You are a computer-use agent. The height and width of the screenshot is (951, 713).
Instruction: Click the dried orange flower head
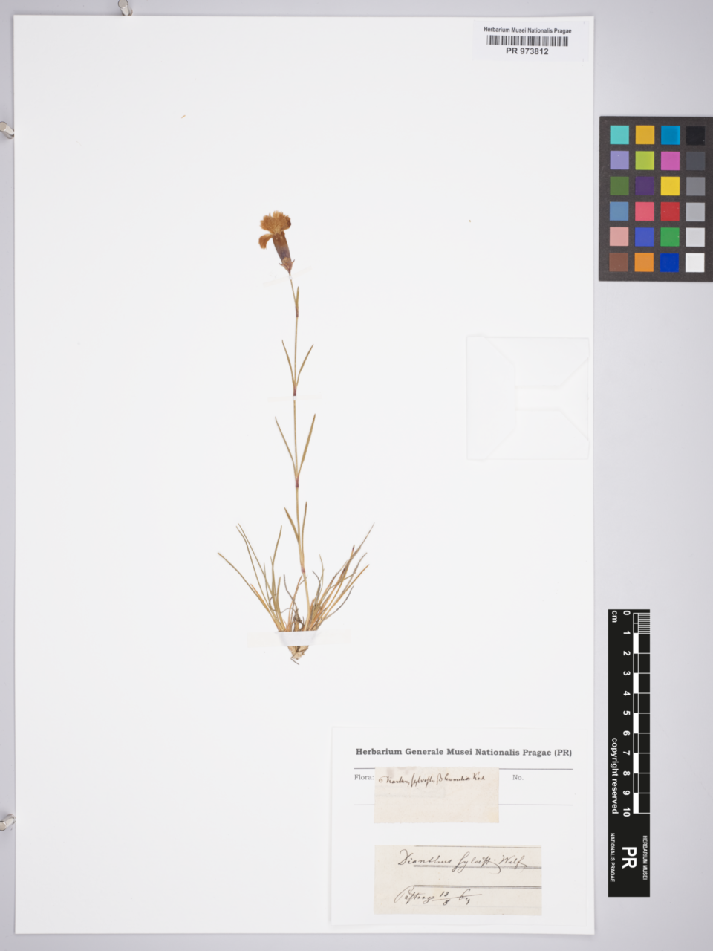tap(275, 229)
